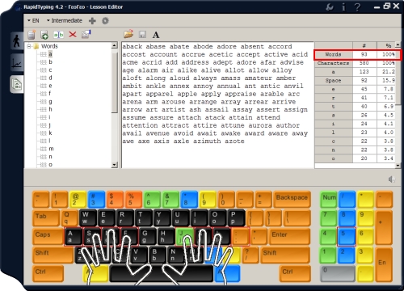This screenshot has height=291, width=404.
Task: Click the green 7 key on numeric keypad
Action: coord(329,218)
